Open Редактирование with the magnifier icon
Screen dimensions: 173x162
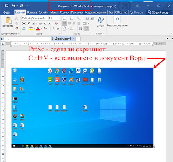(117, 19)
